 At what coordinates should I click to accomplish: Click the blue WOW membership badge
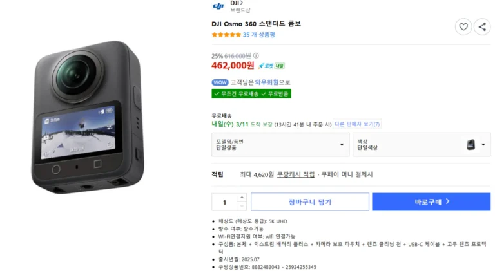[220, 82]
